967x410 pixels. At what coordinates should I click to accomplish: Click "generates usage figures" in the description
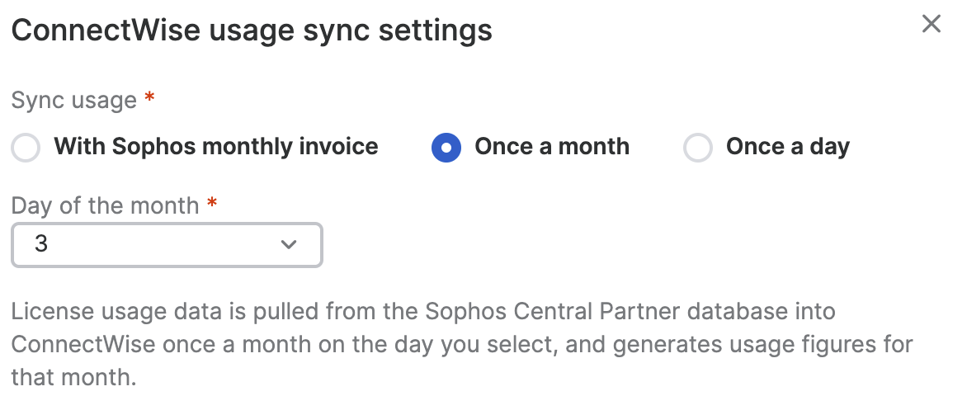[726, 344]
